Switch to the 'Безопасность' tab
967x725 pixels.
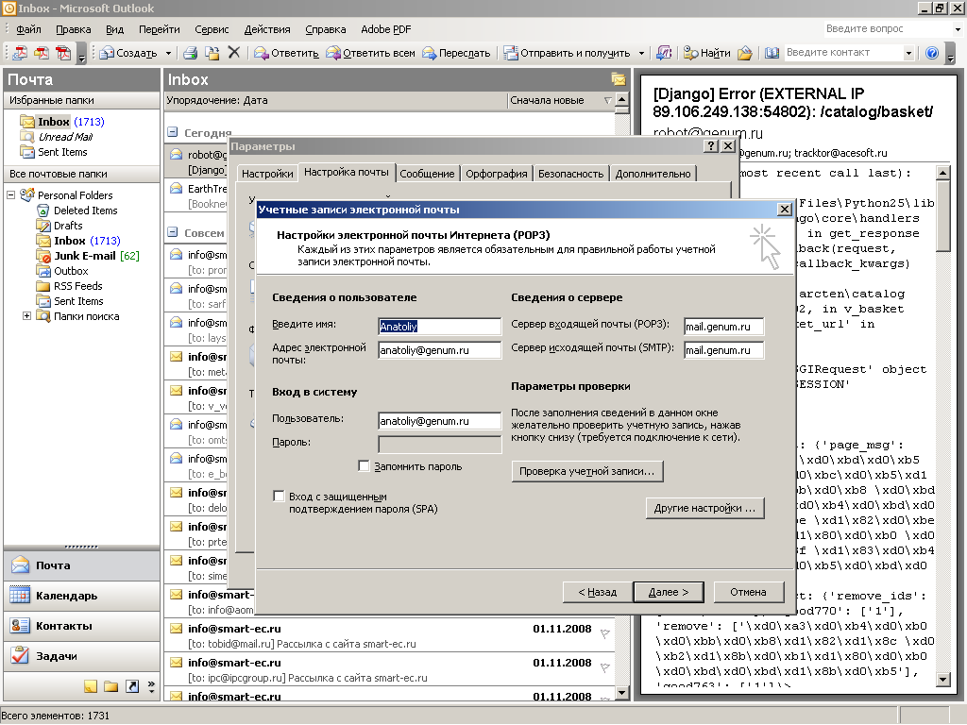pyautogui.click(x=569, y=174)
